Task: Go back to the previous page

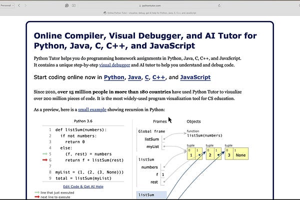Action: (19, 5)
